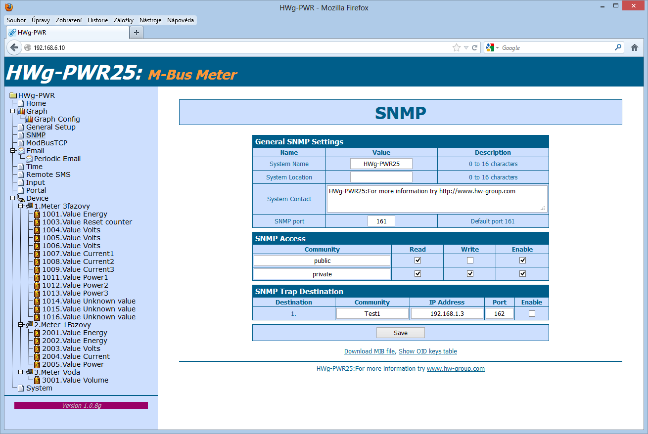Image resolution: width=648 pixels, height=434 pixels.
Task: Enable the SNMP trap destination 1 checkbox
Action: [532, 313]
